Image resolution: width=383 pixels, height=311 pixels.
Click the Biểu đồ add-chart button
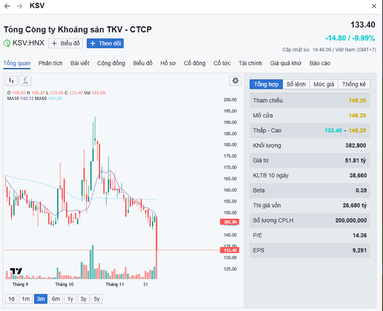point(65,43)
